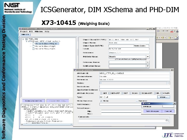Click the red underline font color icon in background window

click(172, 31)
